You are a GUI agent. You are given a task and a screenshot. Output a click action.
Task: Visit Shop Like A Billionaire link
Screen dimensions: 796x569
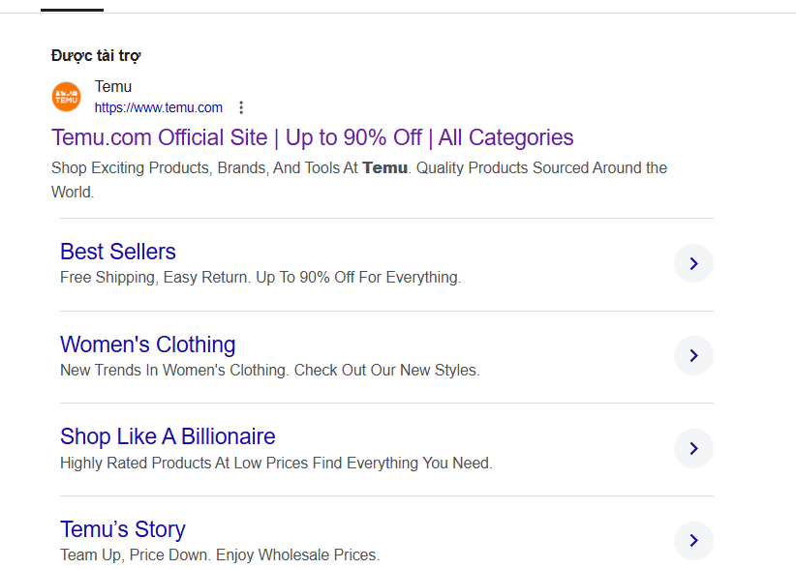tap(168, 436)
